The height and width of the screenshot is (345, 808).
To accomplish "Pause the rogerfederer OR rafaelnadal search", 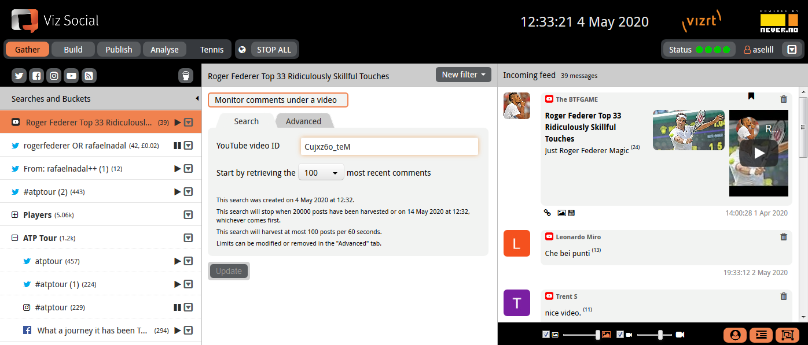I will pos(178,146).
